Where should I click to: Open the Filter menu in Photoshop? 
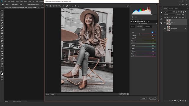point(30,1)
